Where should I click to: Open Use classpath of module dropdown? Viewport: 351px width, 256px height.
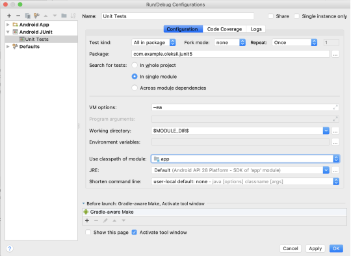(245, 159)
